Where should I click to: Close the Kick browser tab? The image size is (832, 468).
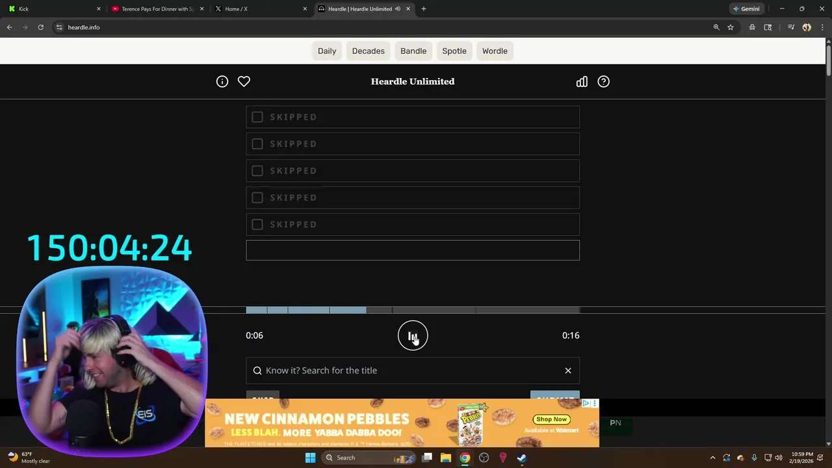pos(99,9)
